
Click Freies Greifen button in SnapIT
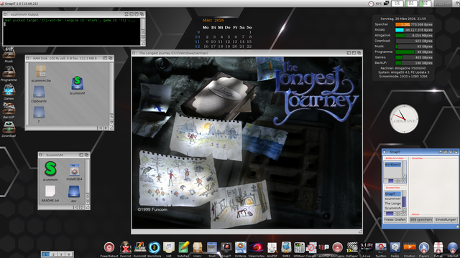click(395, 219)
